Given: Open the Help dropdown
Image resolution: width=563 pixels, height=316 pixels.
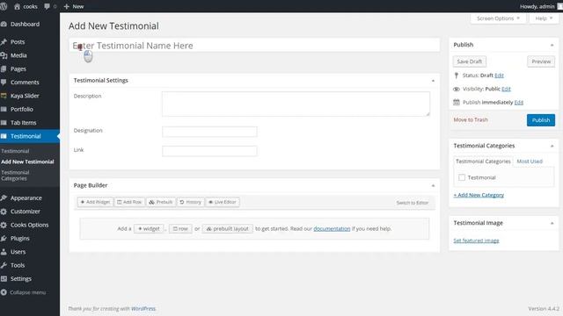Looking at the screenshot, I should coord(544,18).
